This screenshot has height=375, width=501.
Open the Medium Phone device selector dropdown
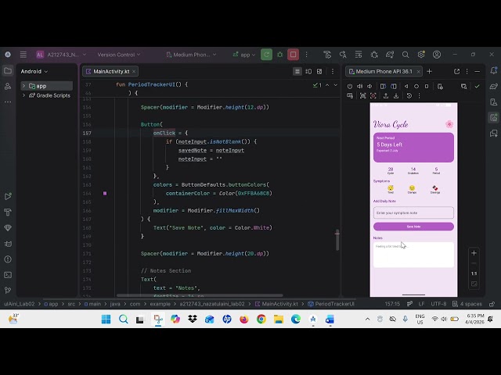click(x=192, y=55)
